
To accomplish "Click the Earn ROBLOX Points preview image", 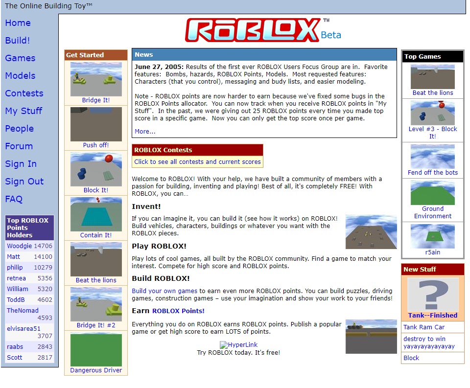I will click(x=371, y=337).
